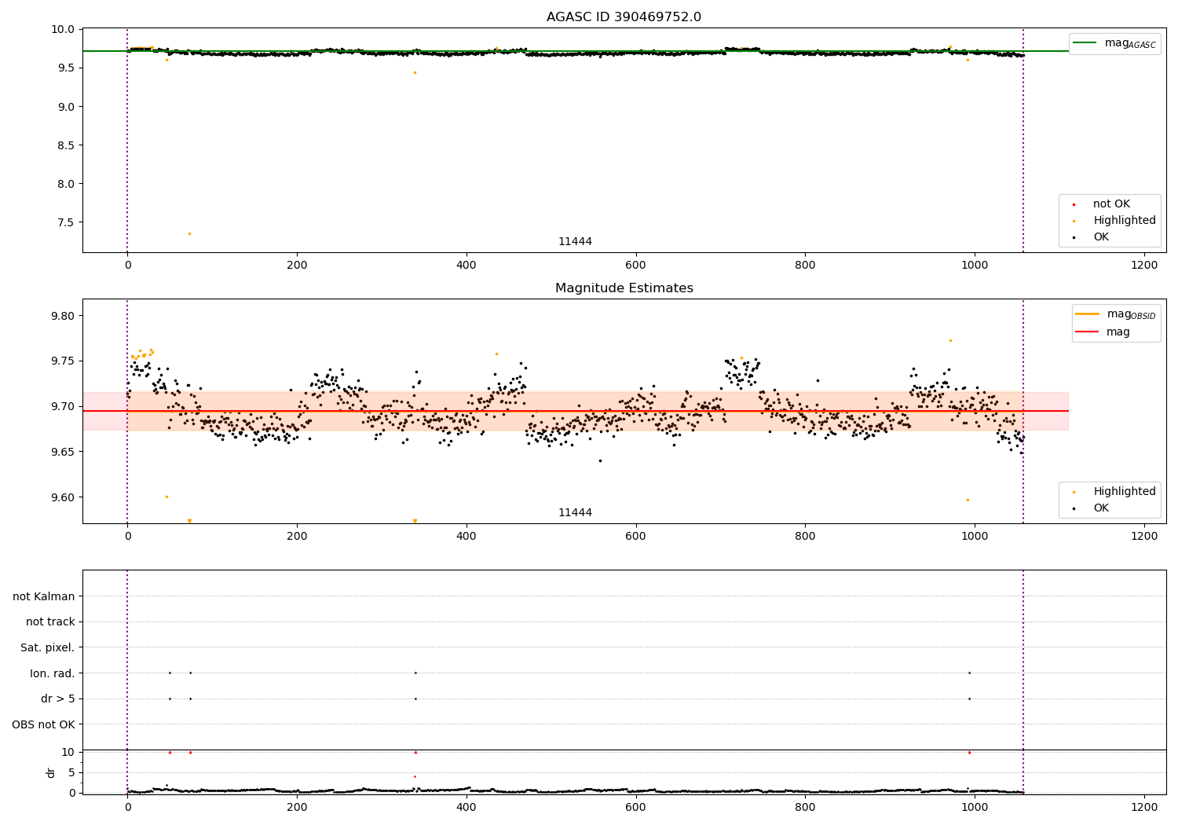Viewport: 1178px width, 825px height.
Task: Click the "OBS not OK" row label
Action: (x=43, y=725)
